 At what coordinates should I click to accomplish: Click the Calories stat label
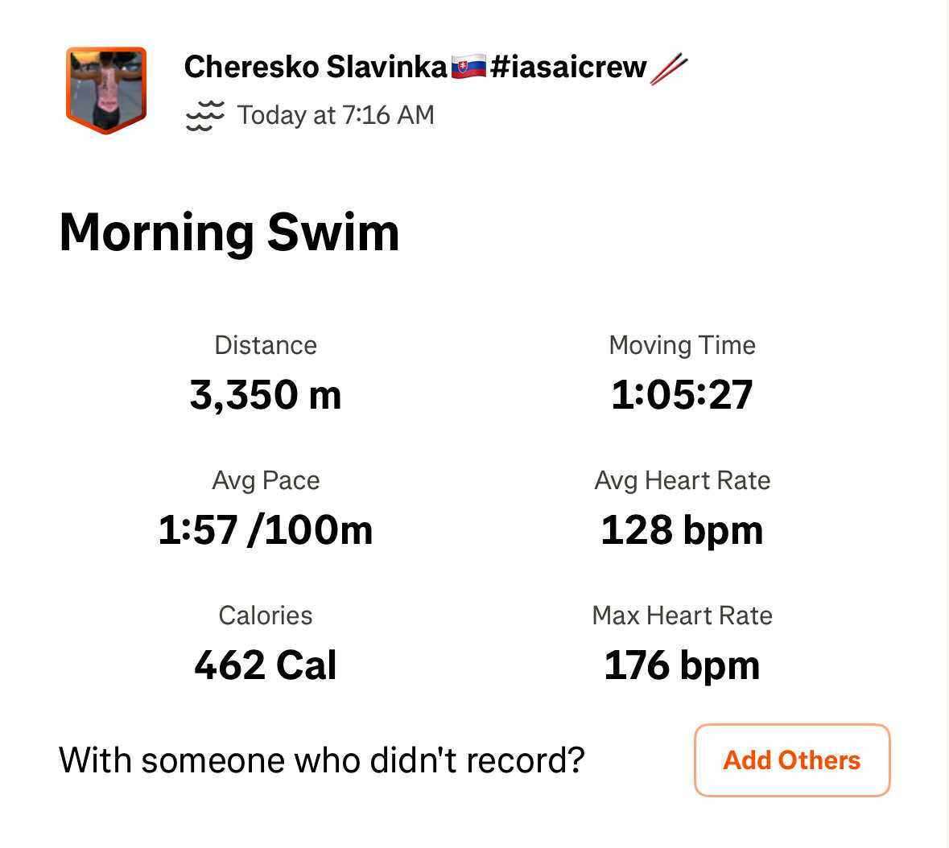coord(266,615)
